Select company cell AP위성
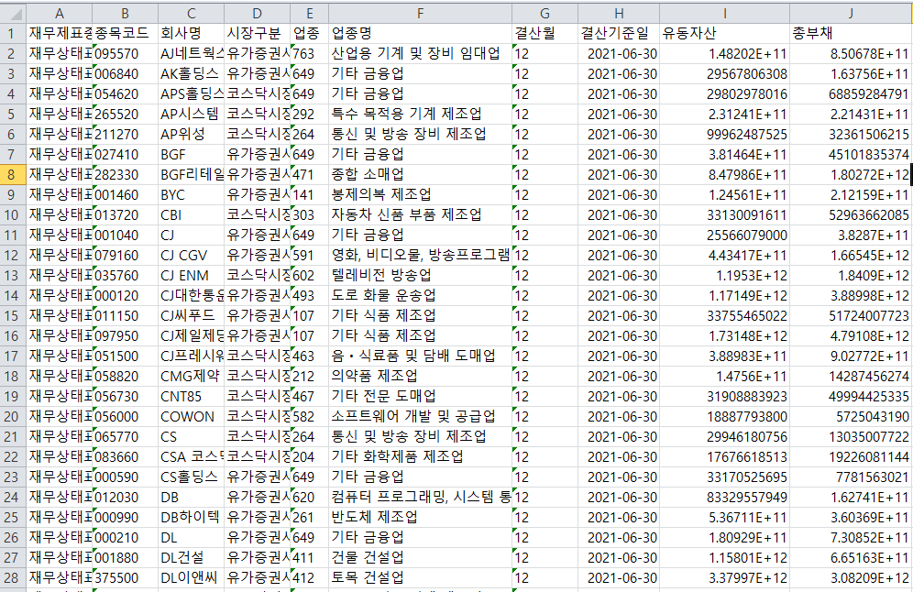 click(x=191, y=135)
